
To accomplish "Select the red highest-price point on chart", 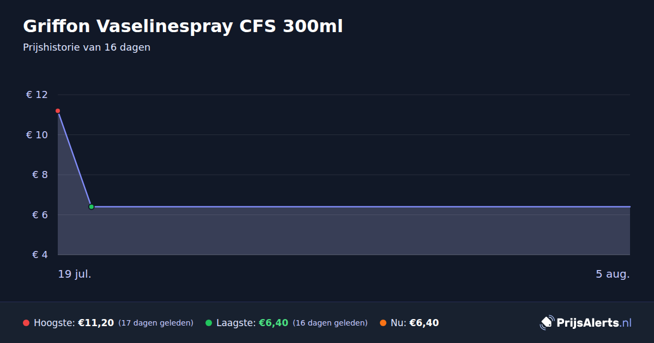I will 58,111.
